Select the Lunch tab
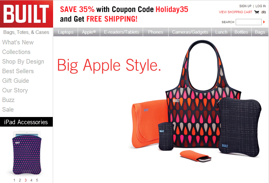The image size is (269, 183). (x=221, y=32)
